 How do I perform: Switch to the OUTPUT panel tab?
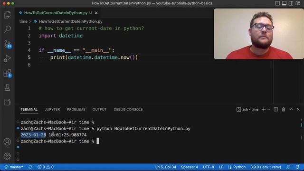[x=99, y=110]
